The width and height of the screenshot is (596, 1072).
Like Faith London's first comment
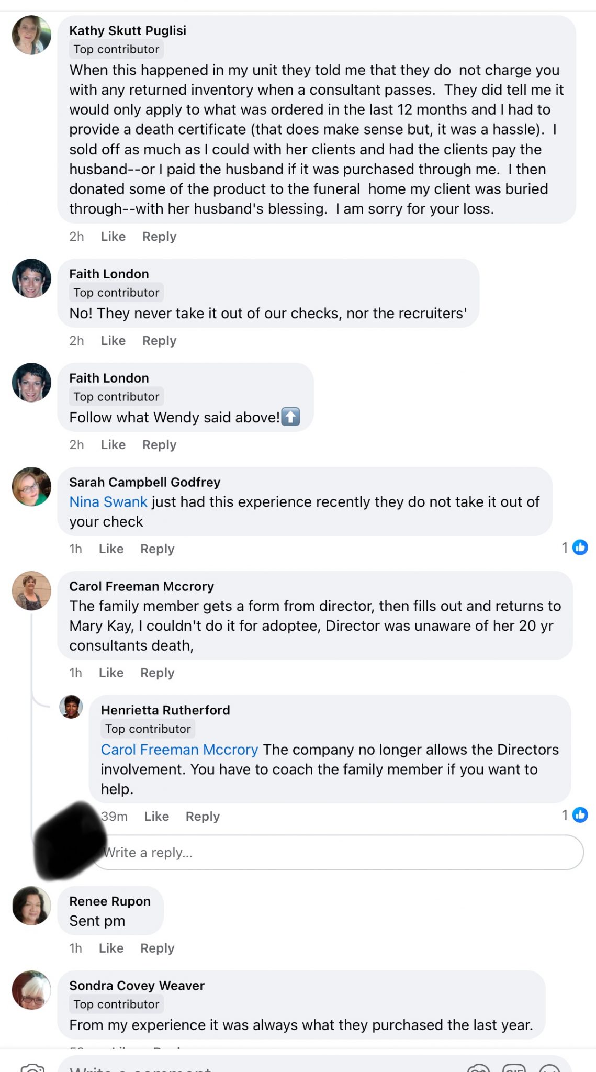[113, 340]
